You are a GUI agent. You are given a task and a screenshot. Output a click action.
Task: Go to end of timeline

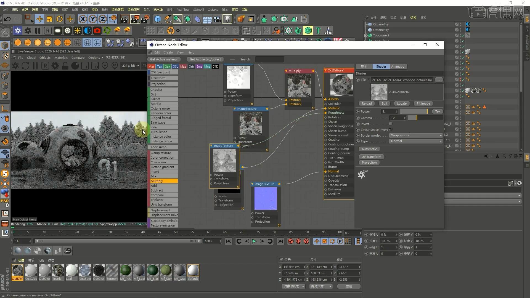pyautogui.click(x=280, y=241)
